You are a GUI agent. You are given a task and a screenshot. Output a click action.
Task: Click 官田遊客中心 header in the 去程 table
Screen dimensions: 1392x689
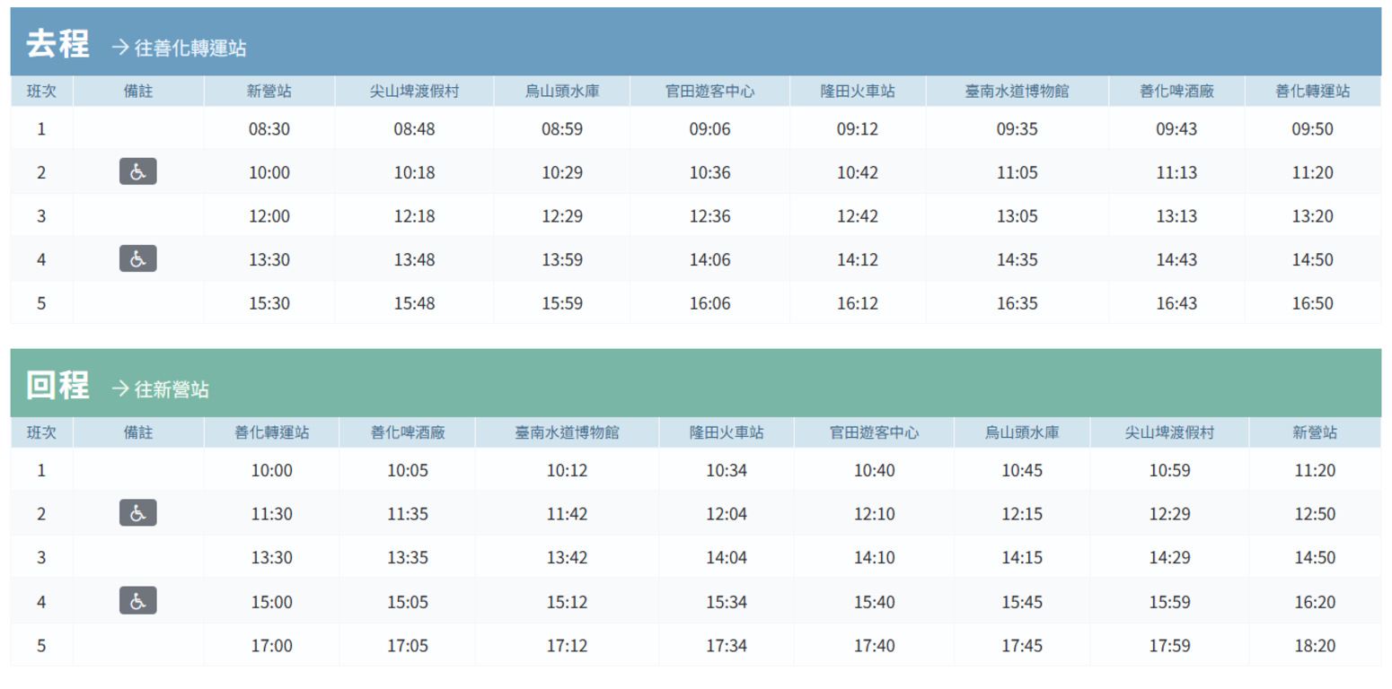[709, 92]
